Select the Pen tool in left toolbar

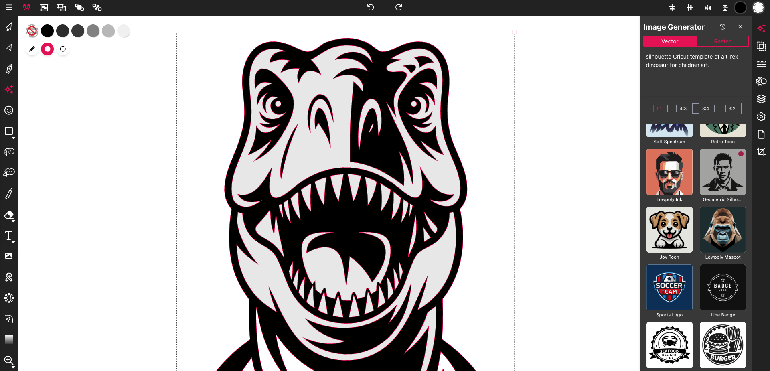pyautogui.click(x=9, y=69)
